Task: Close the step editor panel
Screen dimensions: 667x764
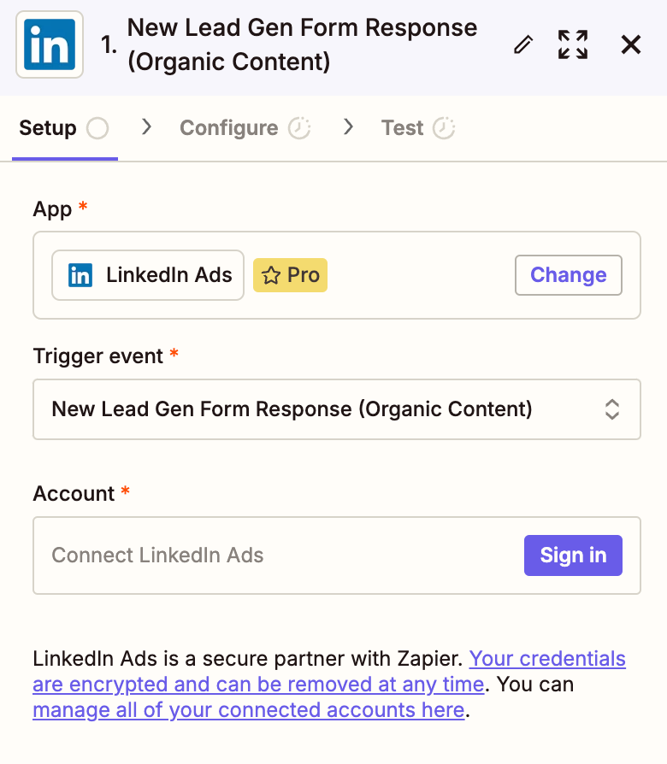Action: pos(631,45)
